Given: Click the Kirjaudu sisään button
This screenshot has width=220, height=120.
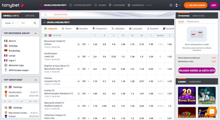Looking at the screenshot, I should tap(196, 5).
